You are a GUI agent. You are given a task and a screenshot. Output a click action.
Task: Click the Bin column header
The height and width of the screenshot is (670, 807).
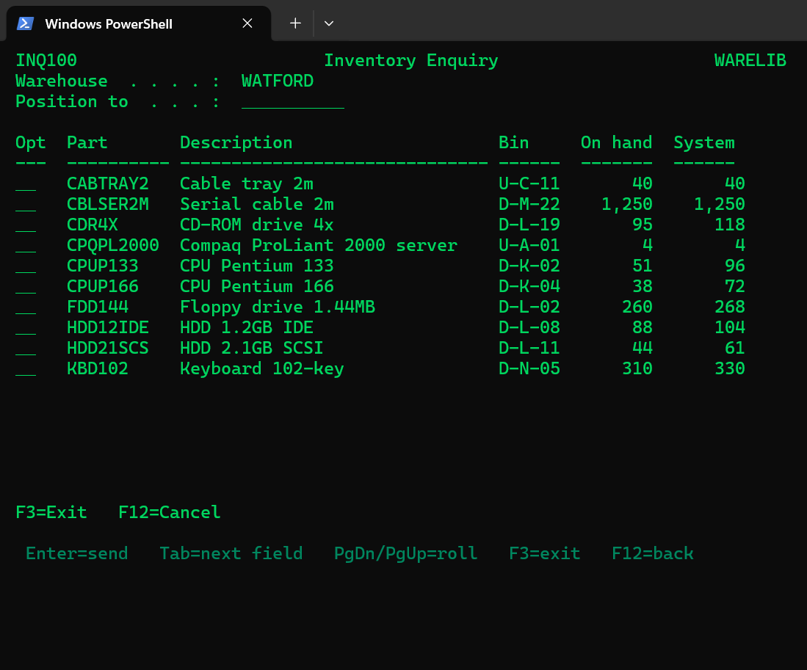pyautogui.click(x=513, y=142)
